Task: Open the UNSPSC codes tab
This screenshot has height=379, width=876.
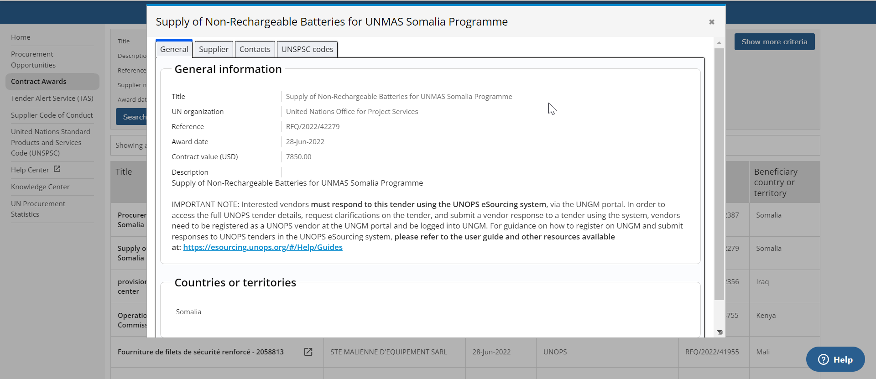Action: coord(307,49)
